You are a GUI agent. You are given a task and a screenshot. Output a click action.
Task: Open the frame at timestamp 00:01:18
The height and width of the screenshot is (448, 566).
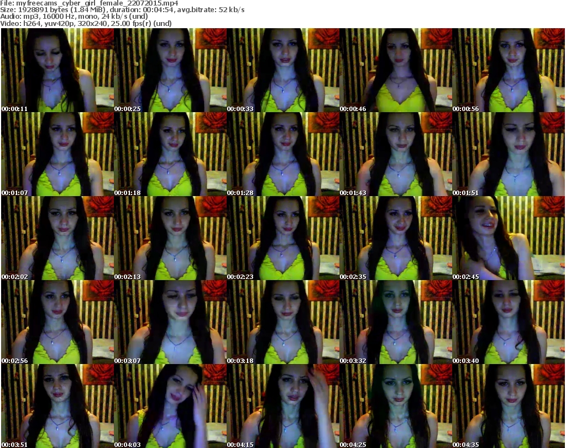pyautogui.click(x=170, y=154)
